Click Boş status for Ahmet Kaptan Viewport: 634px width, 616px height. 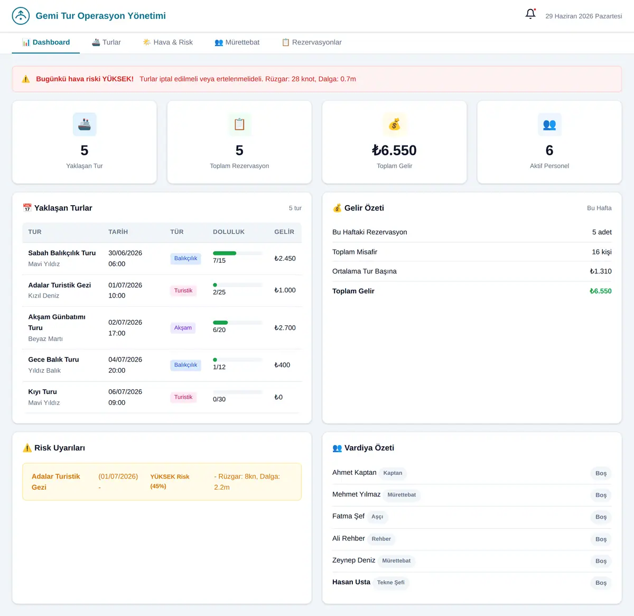click(x=601, y=473)
